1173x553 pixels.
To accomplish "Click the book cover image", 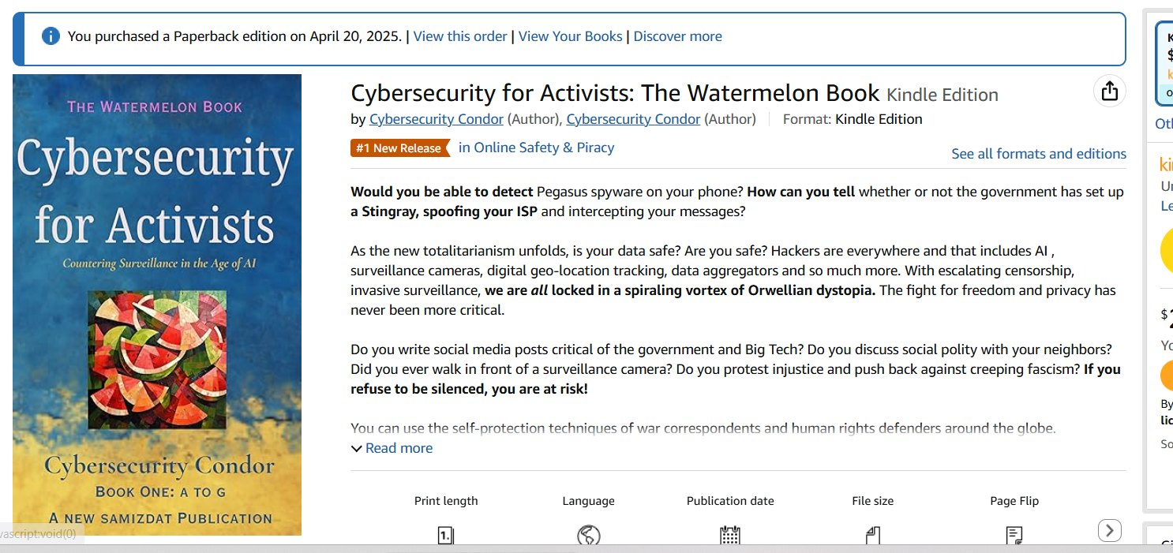I will (x=157, y=305).
